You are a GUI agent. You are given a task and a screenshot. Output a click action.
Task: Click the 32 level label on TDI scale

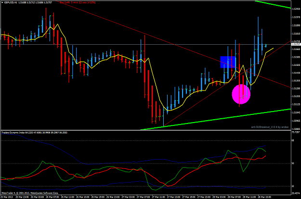coord(293,186)
